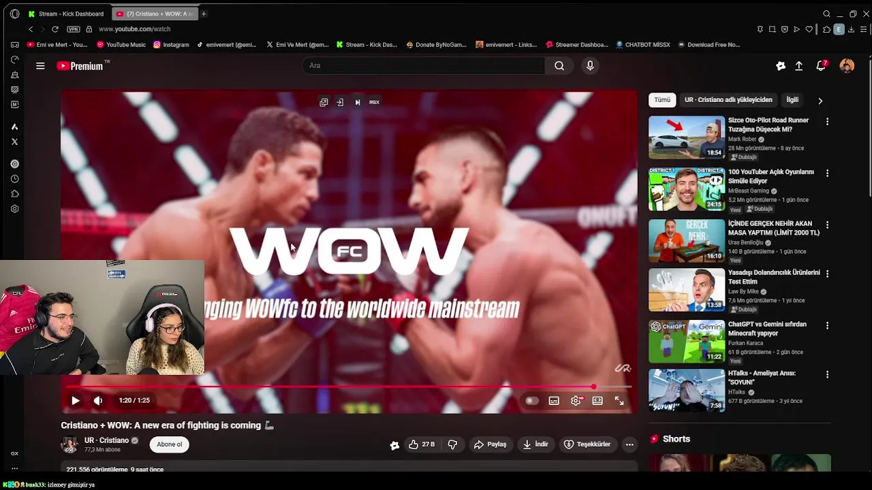Open more actions three-dot menu below video

coord(629,444)
